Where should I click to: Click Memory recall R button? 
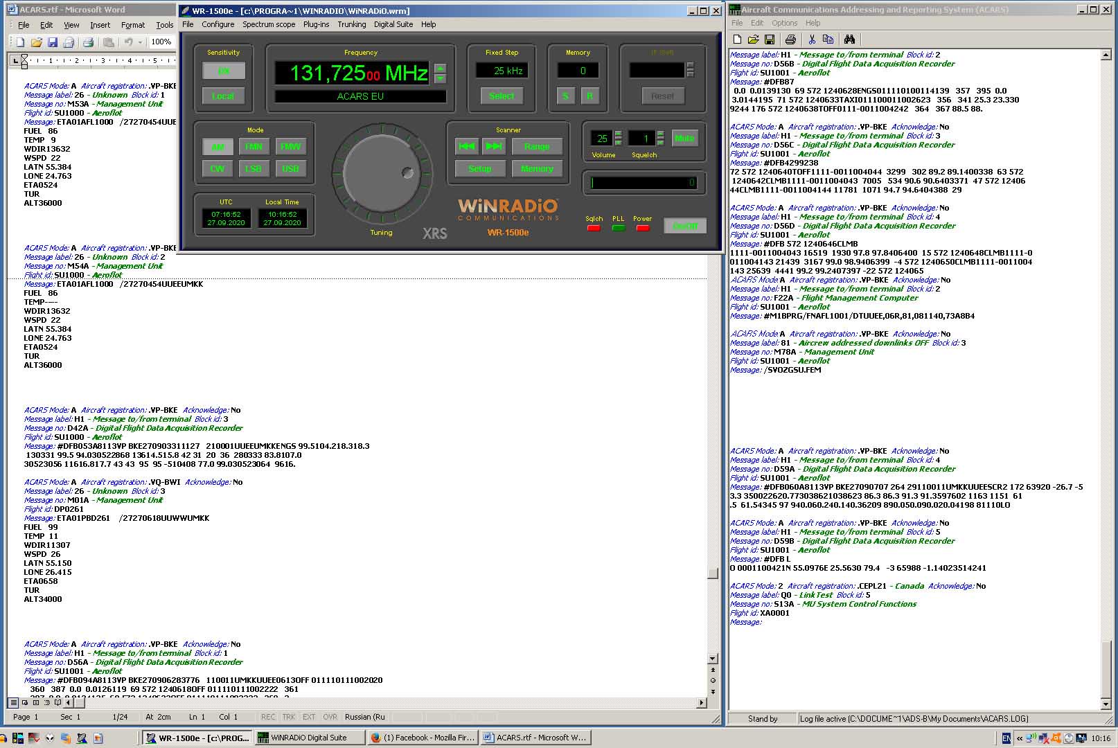click(589, 96)
